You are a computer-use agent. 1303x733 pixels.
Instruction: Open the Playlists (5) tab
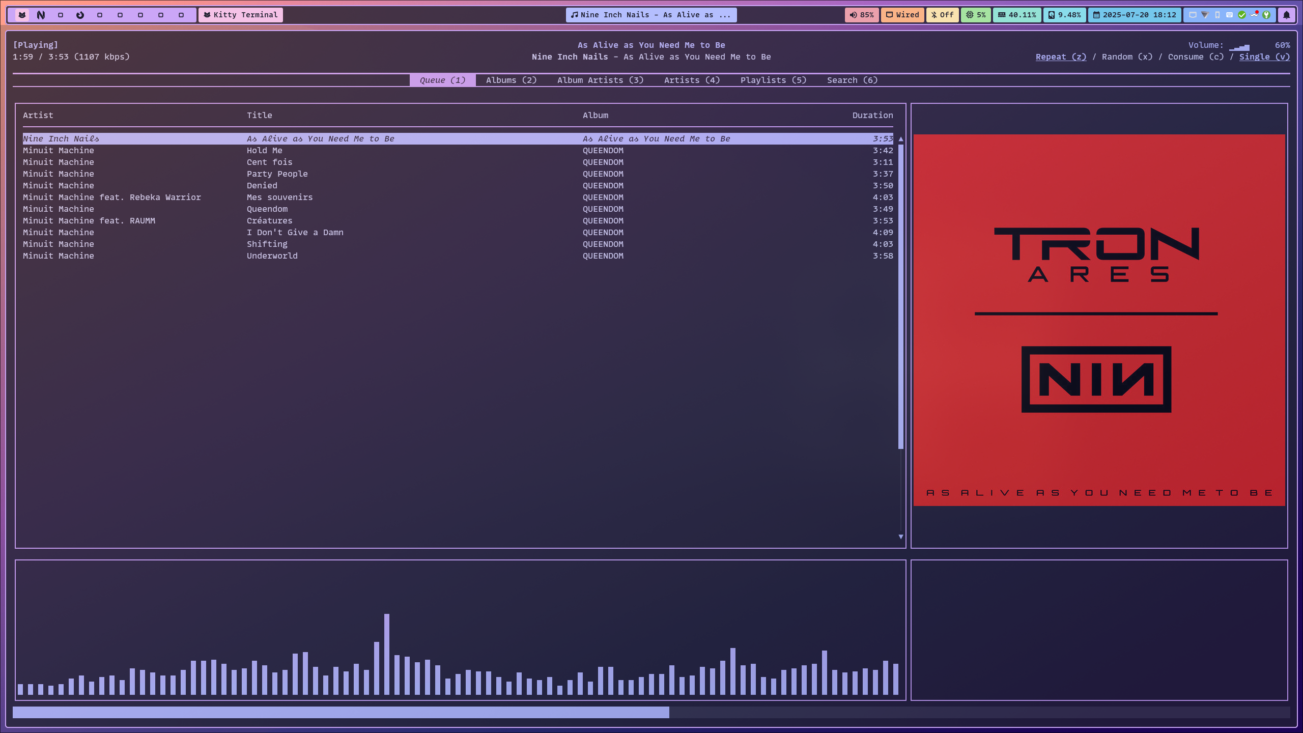pyautogui.click(x=773, y=80)
